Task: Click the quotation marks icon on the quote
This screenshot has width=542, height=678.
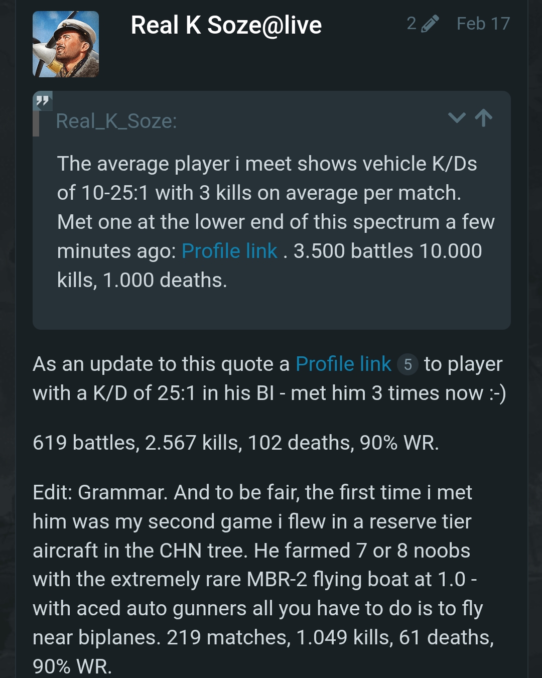Action: (x=43, y=102)
